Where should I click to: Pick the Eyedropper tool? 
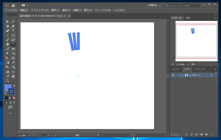[13, 63]
